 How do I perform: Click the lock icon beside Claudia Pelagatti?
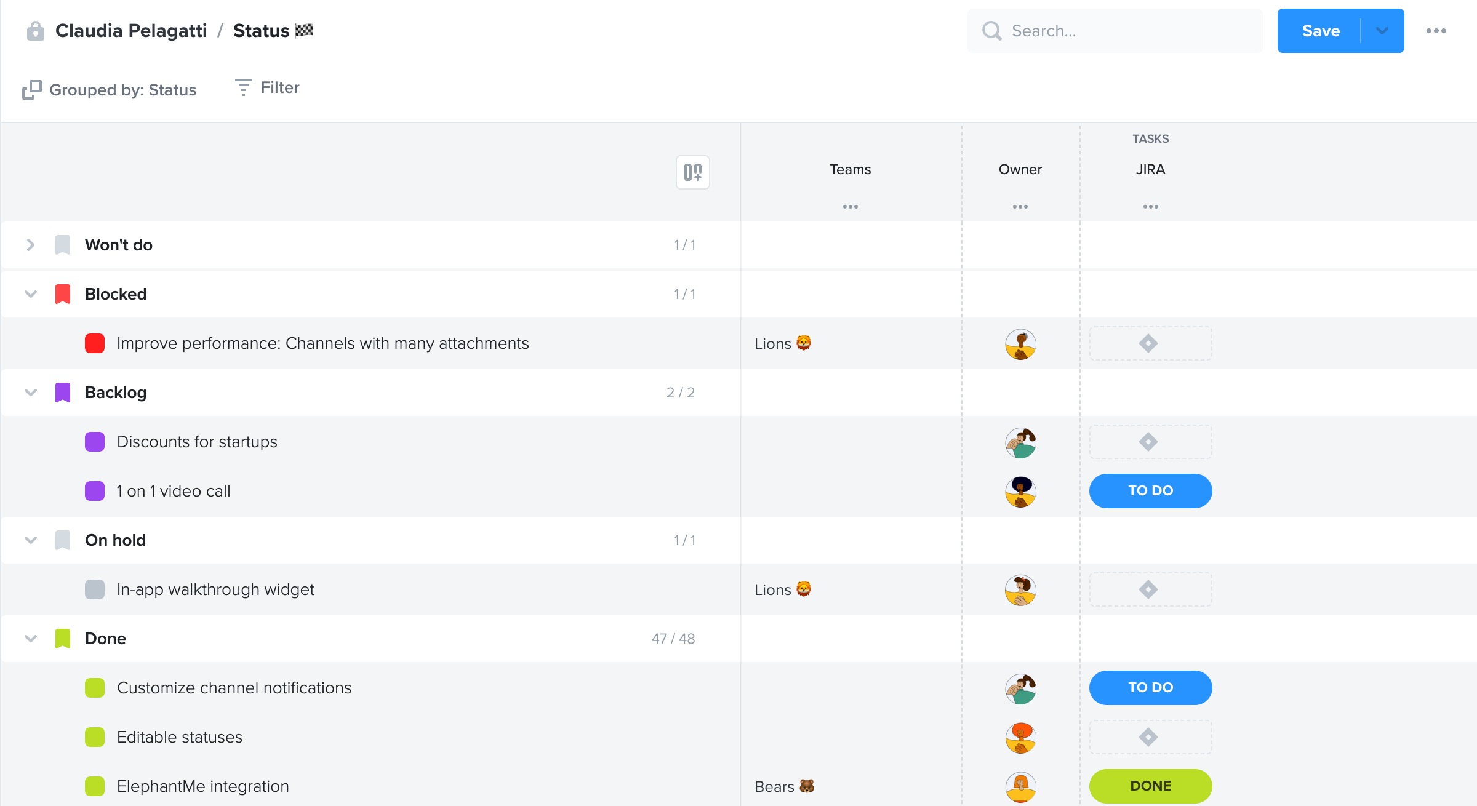36,31
